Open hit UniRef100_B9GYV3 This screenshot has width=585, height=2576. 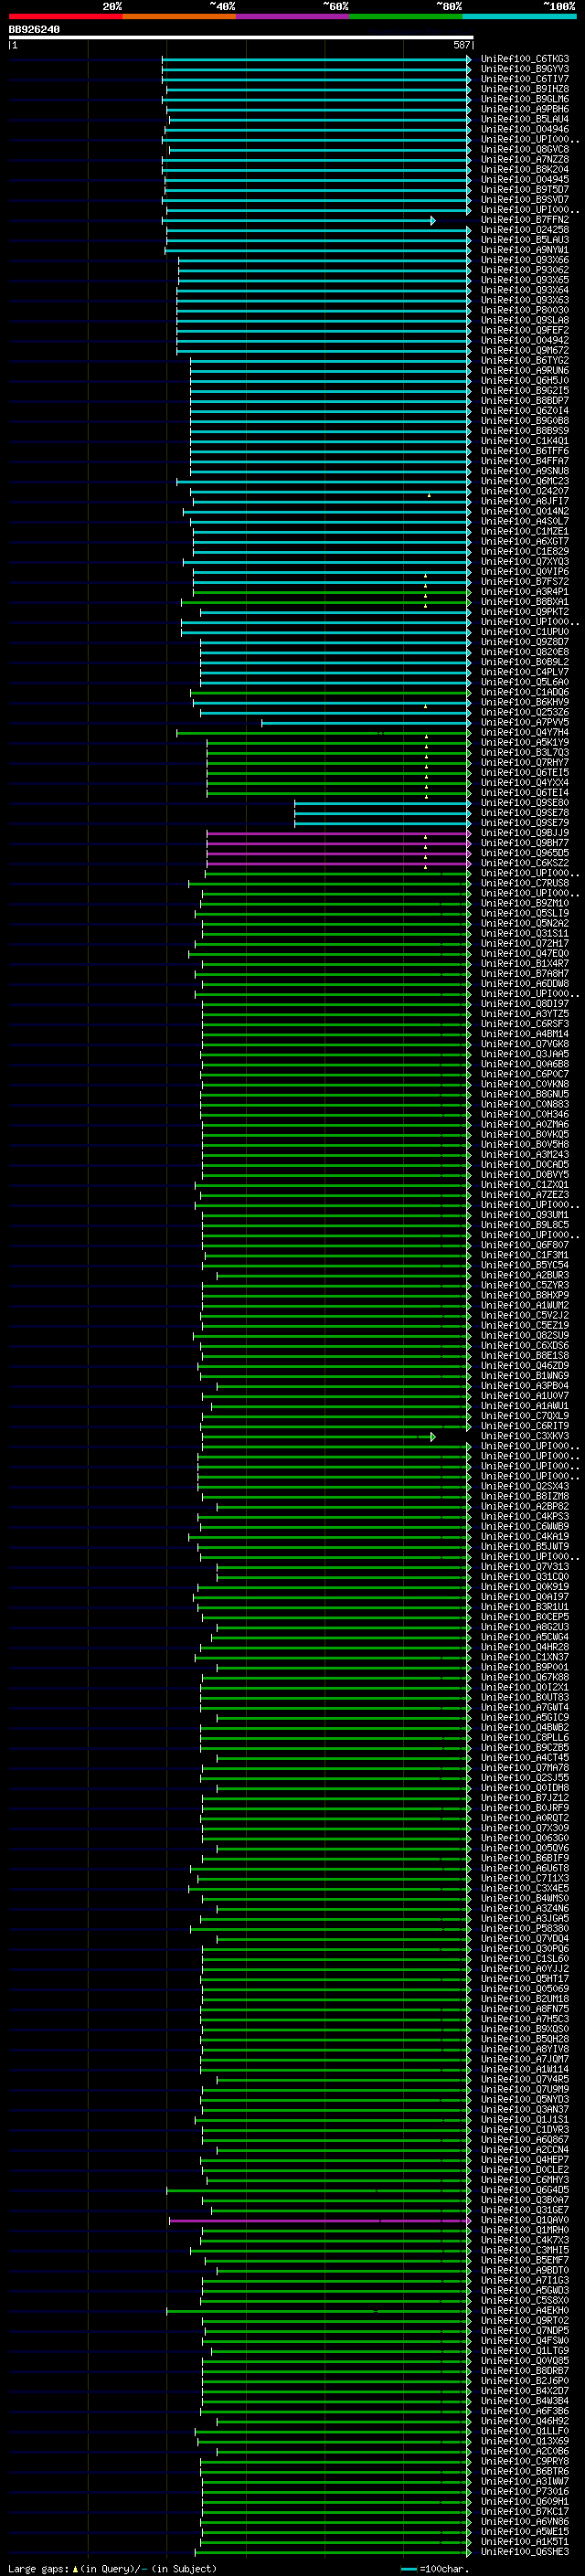pyautogui.click(x=525, y=69)
